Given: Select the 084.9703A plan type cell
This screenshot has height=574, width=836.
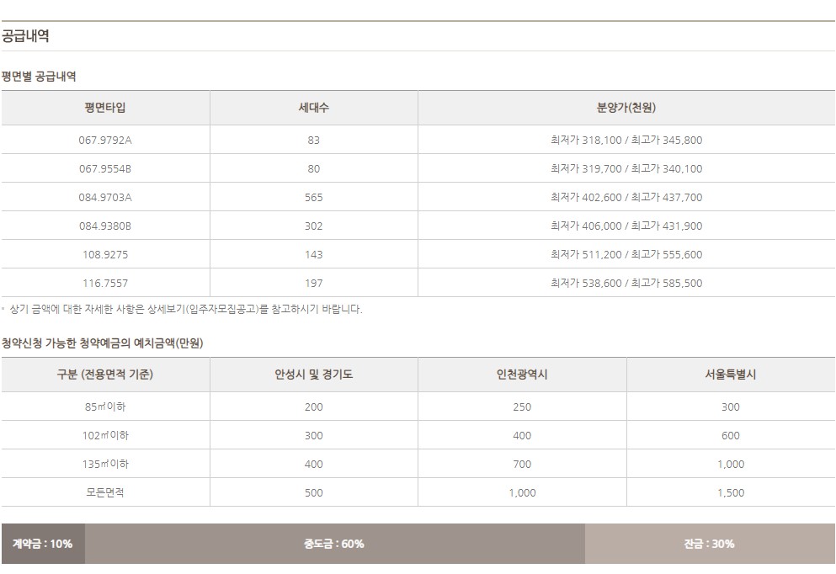Looking at the screenshot, I should tap(105, 198).
